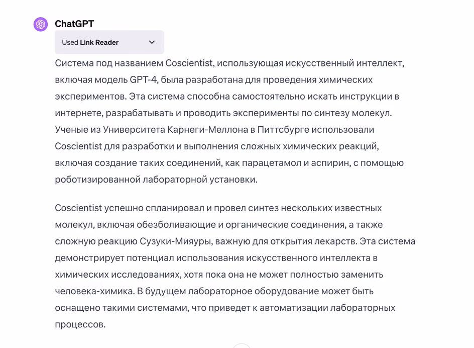This screenshot has width=474, height=348.
Task: Click the final word "процессов" of the response
Action: pos(80,324)
